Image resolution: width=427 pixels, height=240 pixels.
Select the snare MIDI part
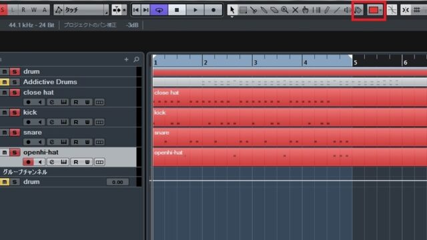290,137
